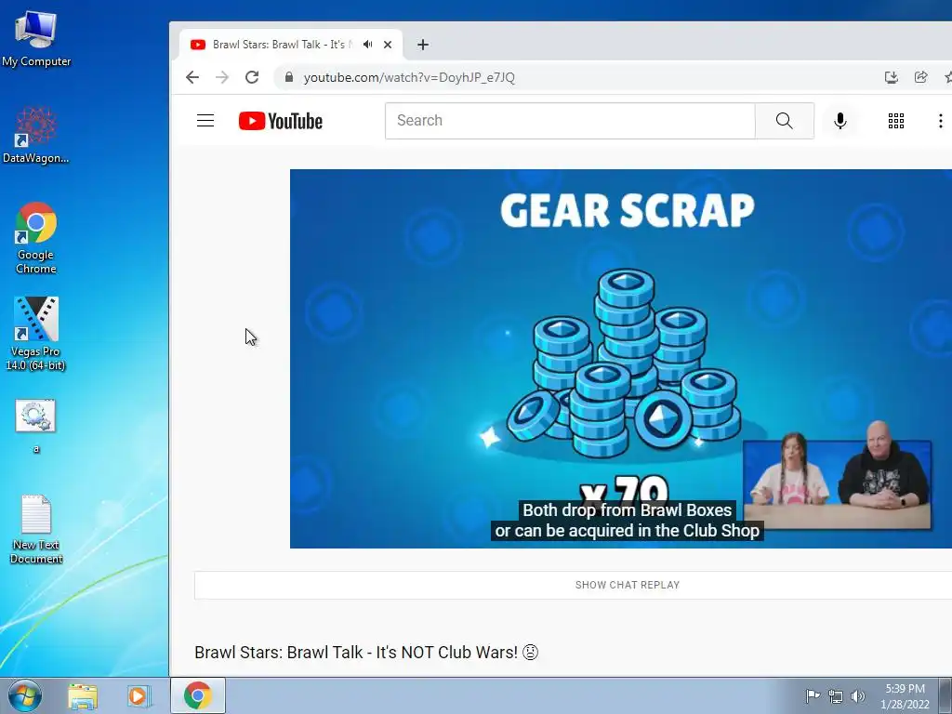Select the Brawl Stars: Brawl Talk tab

[x=291, y=45]
